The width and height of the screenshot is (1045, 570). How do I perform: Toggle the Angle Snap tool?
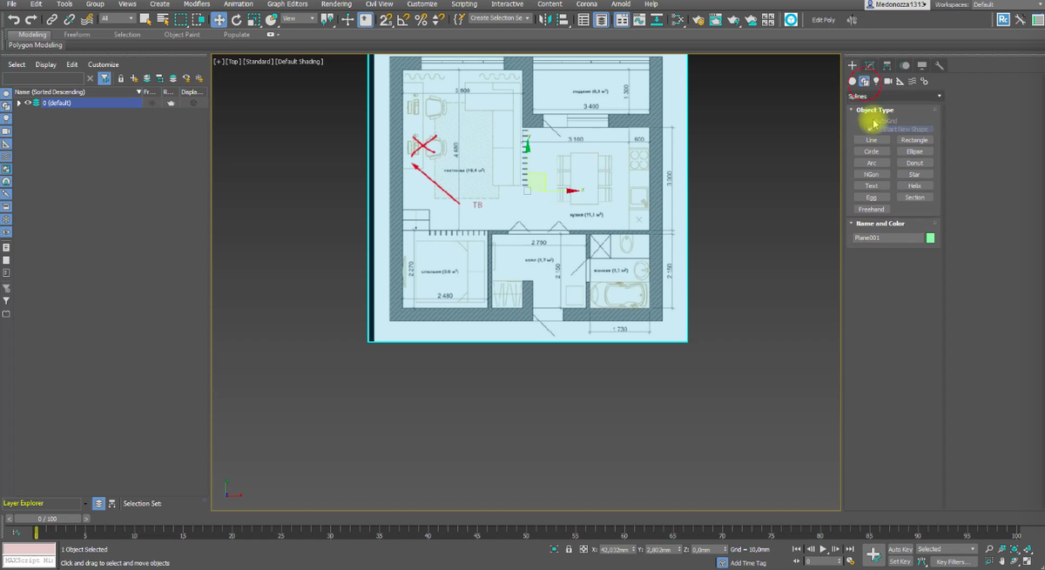click(403, 19)
